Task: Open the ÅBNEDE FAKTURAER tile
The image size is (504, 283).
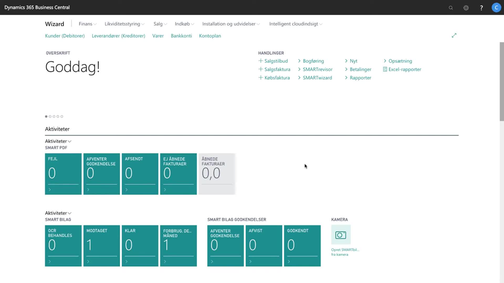Action: click(x=217, y=174)
